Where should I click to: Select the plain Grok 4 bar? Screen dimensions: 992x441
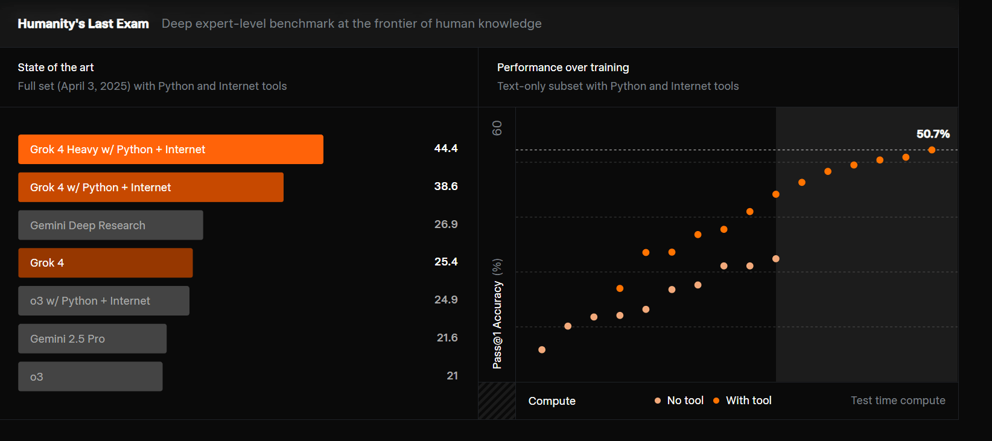click(106, 263)
